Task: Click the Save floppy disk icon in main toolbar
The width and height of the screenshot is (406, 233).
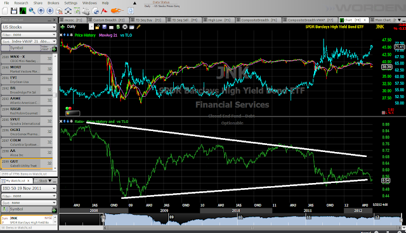Action: pos(14,11)
